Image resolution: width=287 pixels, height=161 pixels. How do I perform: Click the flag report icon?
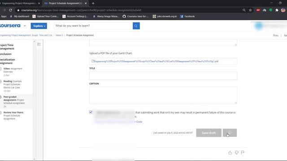click(x=243, y=153)
